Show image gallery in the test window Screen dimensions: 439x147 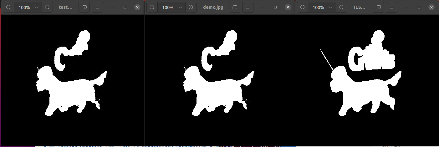[x=84, y=7]
